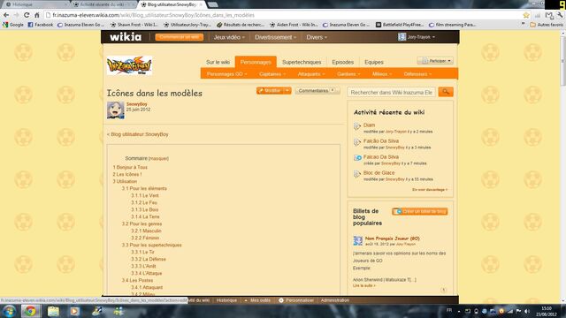Expand Gardiens submenu
Viewport: 566px width, 318px height.
(348, 74)
